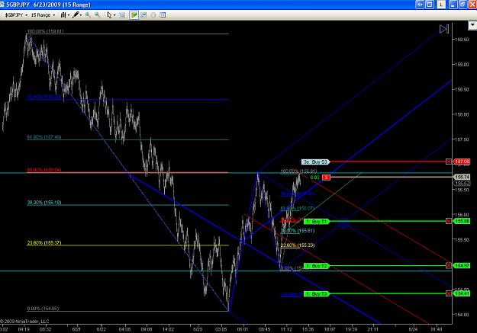The width and height of the screenshot is (477, 333).
Task: Open the chart style bars icon
Action: 63,15
